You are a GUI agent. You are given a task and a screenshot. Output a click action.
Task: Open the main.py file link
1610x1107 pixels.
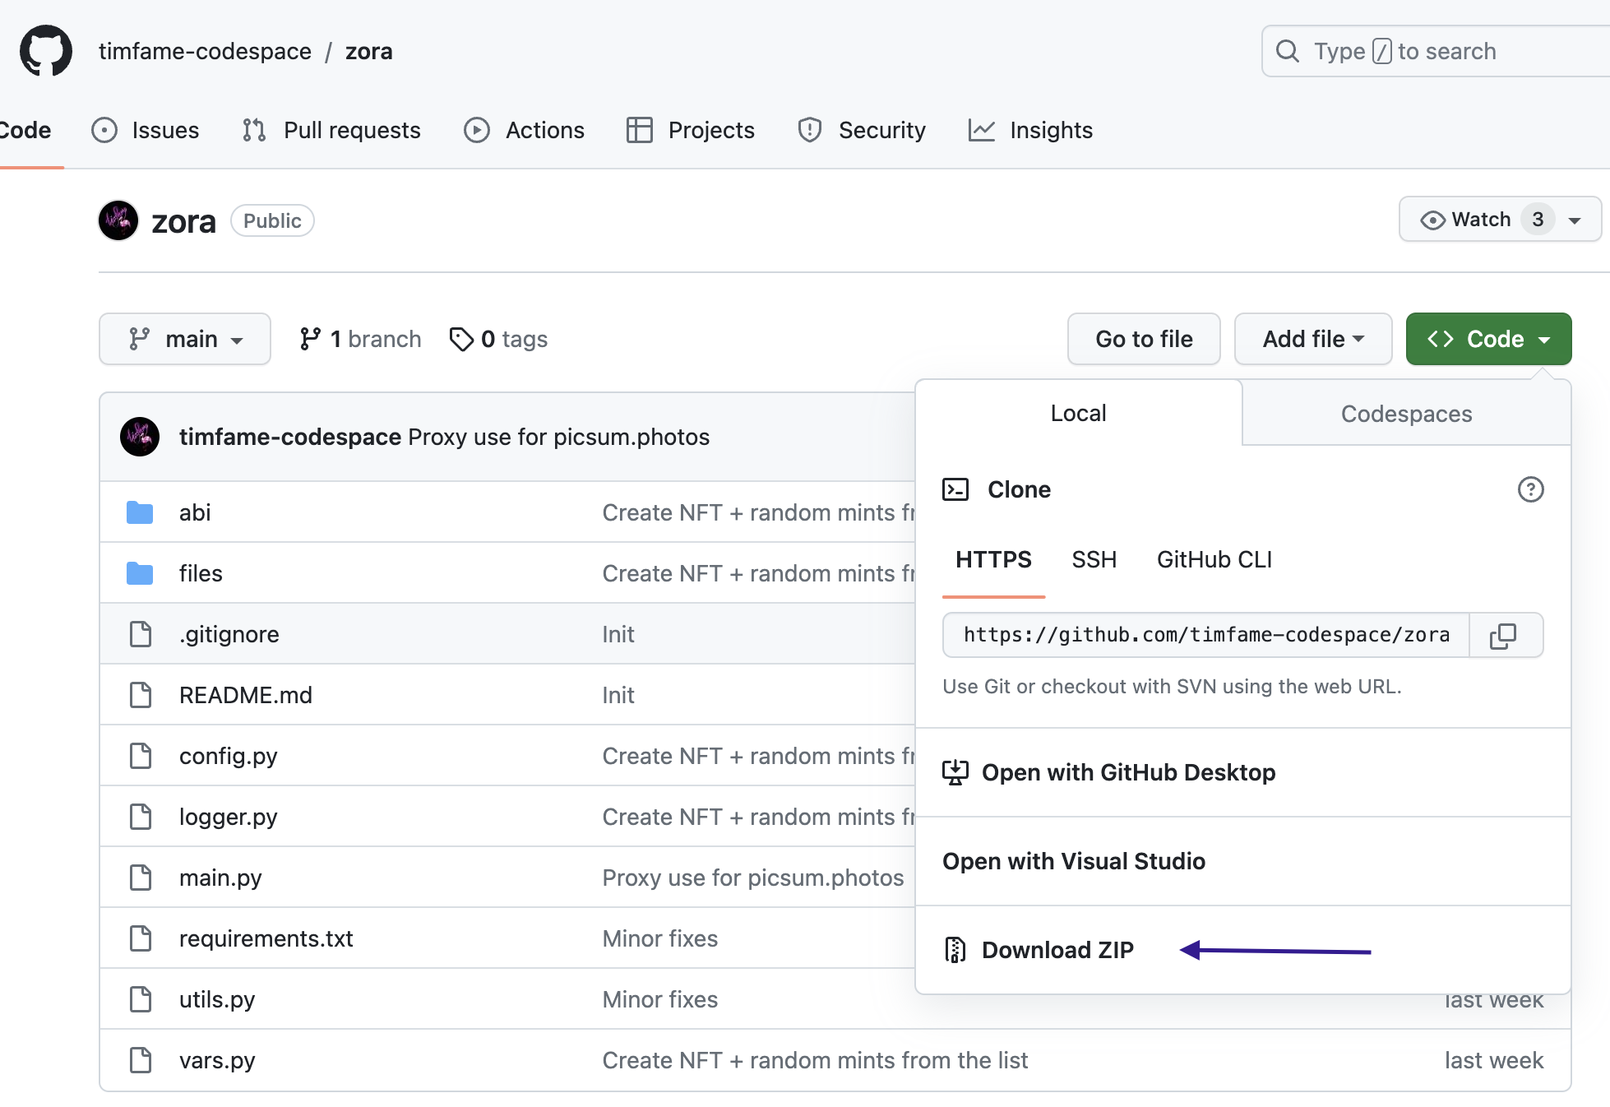coord(220,878)
